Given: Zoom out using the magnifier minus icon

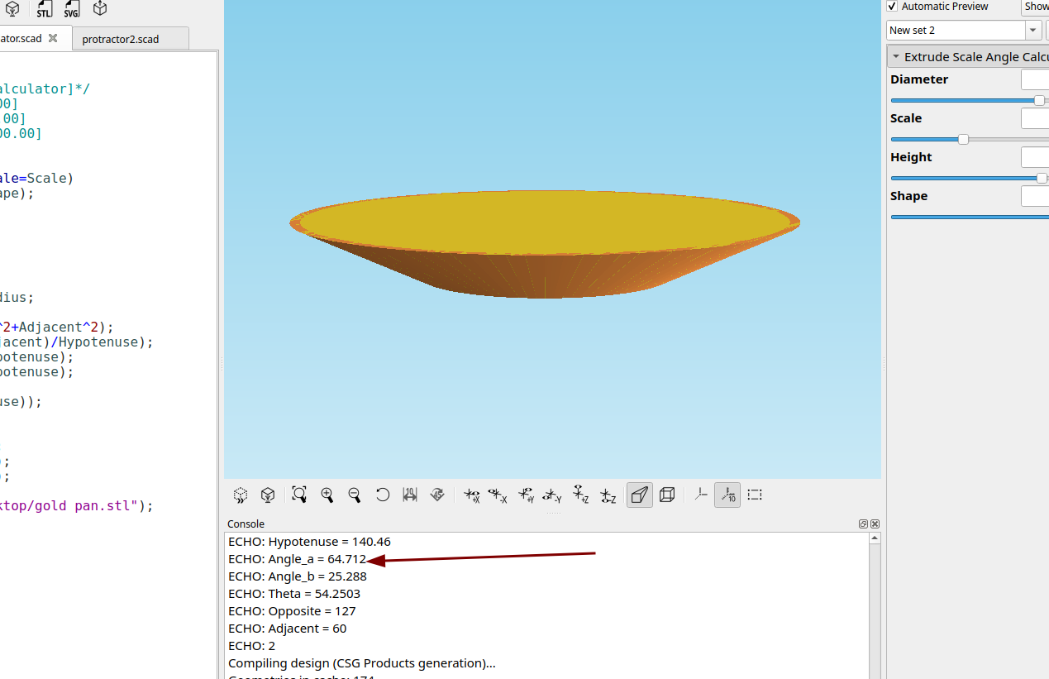Looking at the screenshot, I should pos(355,495).
